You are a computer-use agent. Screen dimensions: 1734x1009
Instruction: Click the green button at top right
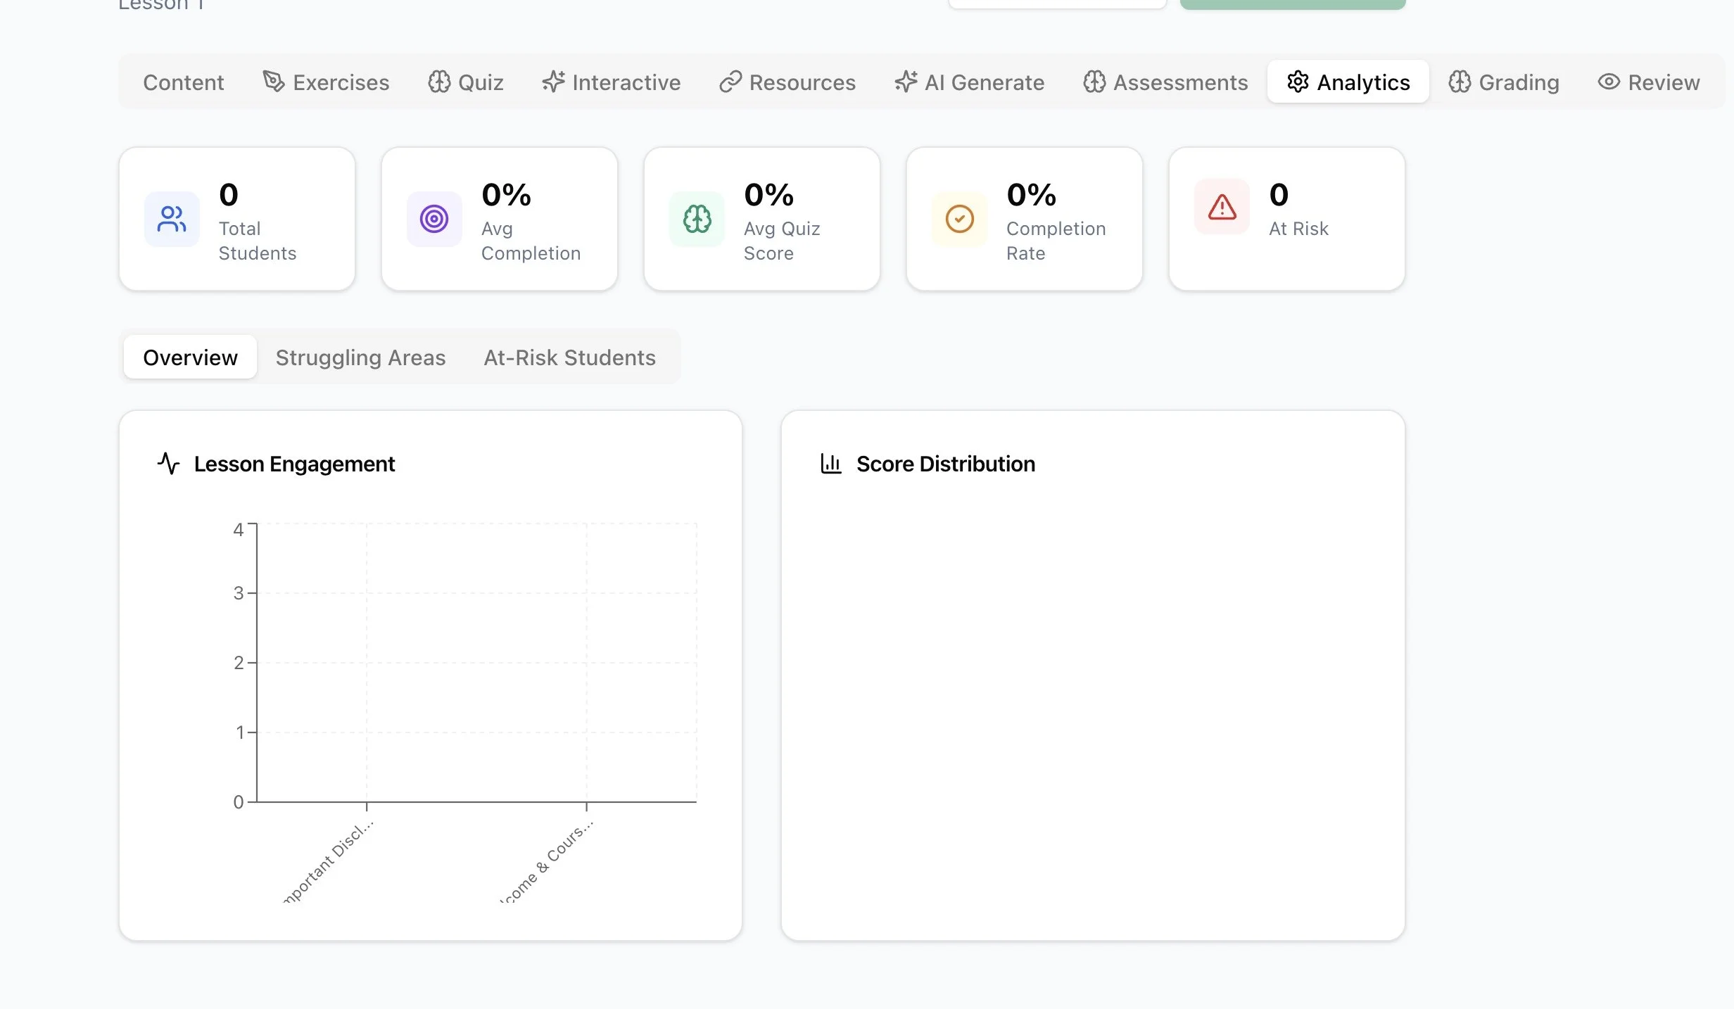1292,4
